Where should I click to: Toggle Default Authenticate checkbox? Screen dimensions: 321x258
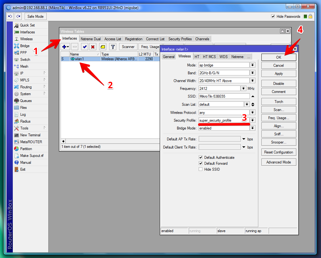[201, 157]
